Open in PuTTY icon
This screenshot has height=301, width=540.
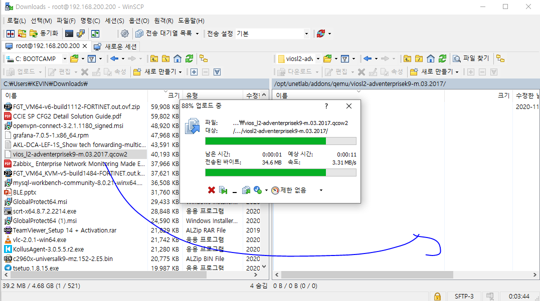pos(81,33)
